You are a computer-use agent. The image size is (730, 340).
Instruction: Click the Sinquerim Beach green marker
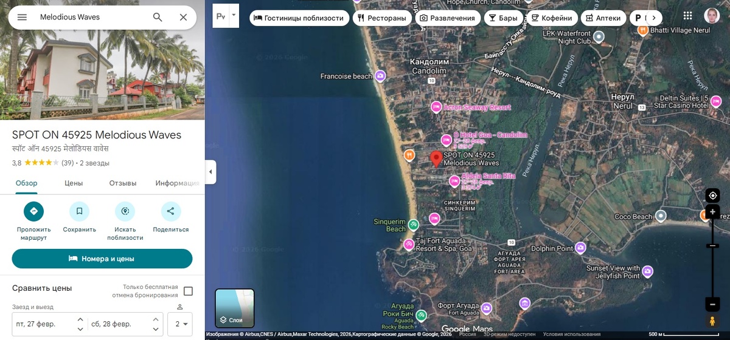(x=413, y=225)
